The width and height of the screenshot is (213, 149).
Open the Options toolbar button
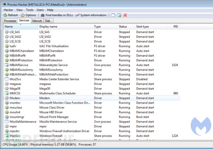tap(29, 15)
